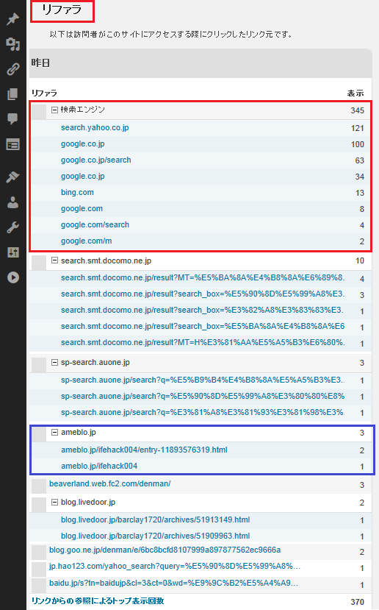Image resolution: width=379 pixels, height=610 pixels.
Task: Open the google.com/m referrer link
Action: 86,241
